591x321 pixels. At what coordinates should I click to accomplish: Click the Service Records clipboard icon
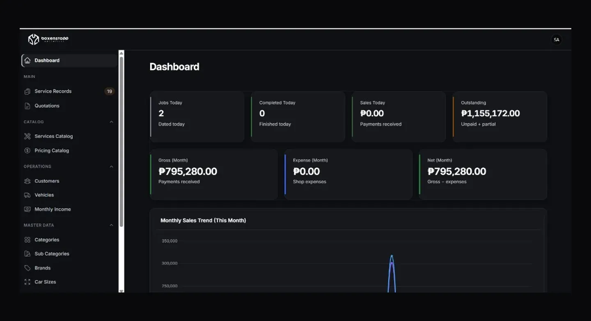point(27,91)
